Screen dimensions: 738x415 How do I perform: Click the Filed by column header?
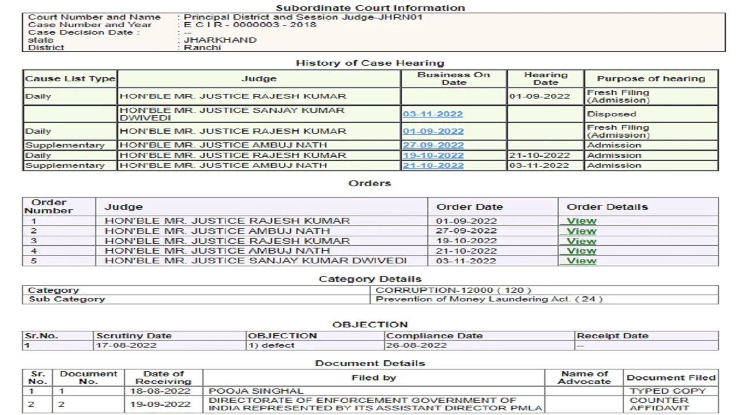pyautogui.click(x=374, y=378)
